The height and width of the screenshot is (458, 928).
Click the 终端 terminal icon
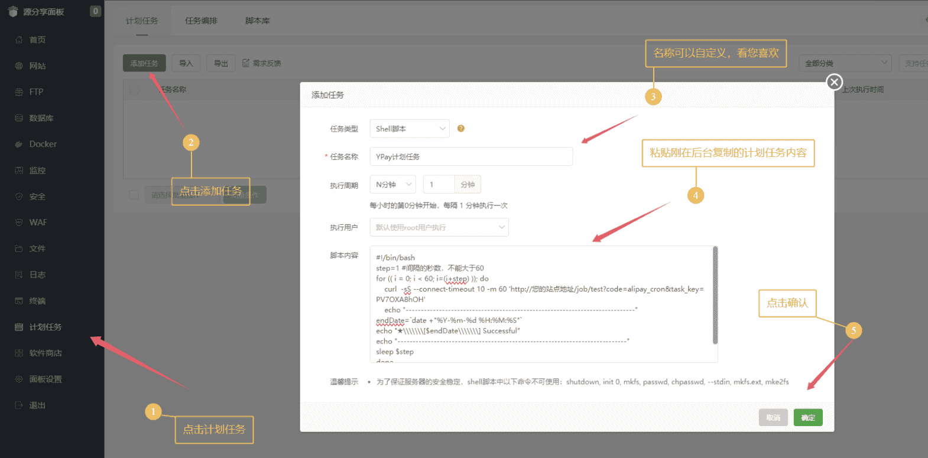[x=19, y=301]
